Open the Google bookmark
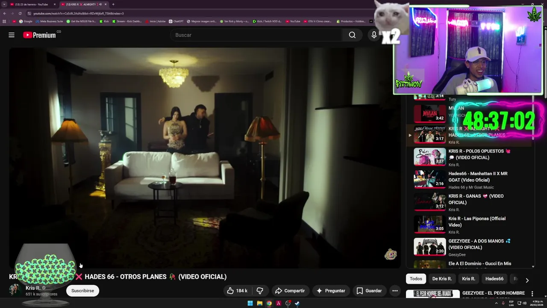 pos(26,21)
